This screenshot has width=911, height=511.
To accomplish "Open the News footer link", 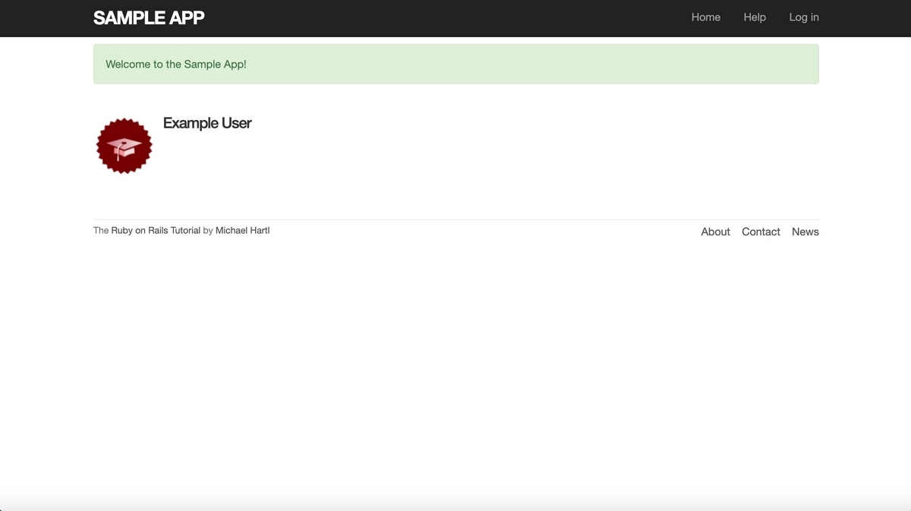I will [805, 232].
